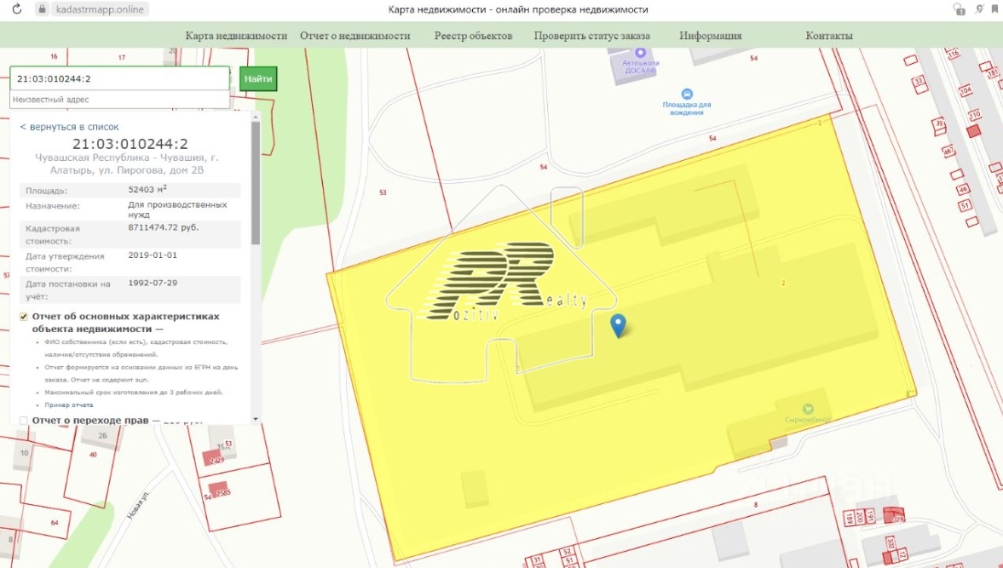The image size is (1003, 568).
Task: Select the cadastral value 8711474.72 руб.
Action: pos(164,227)
